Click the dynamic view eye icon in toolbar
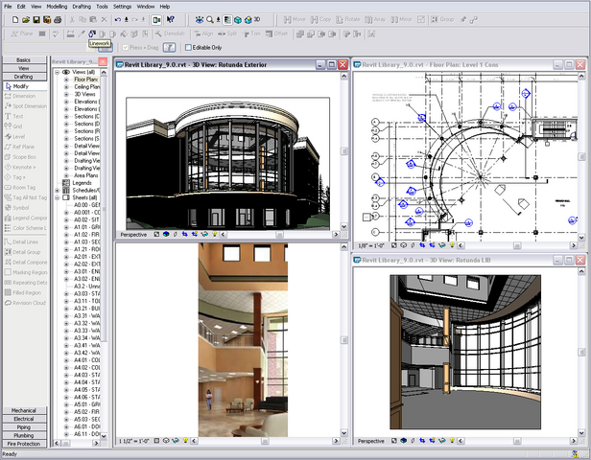 click(199, 19)
